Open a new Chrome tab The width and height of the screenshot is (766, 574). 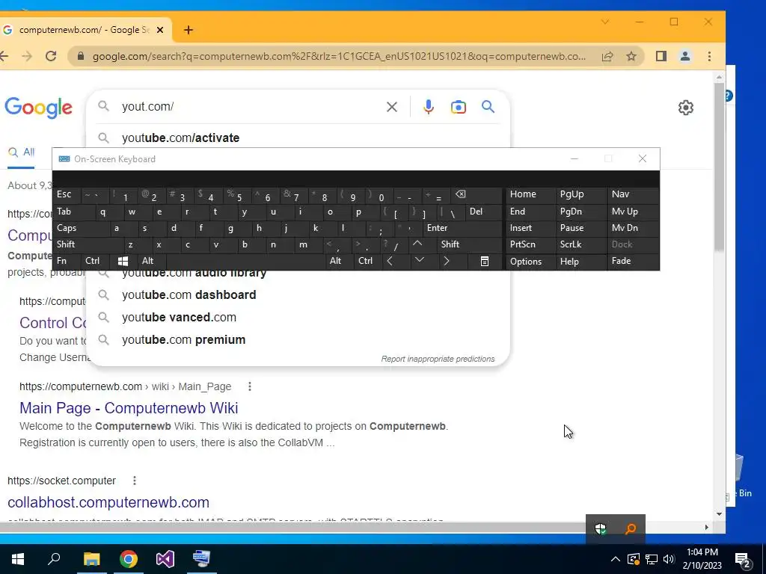point(188,30)
